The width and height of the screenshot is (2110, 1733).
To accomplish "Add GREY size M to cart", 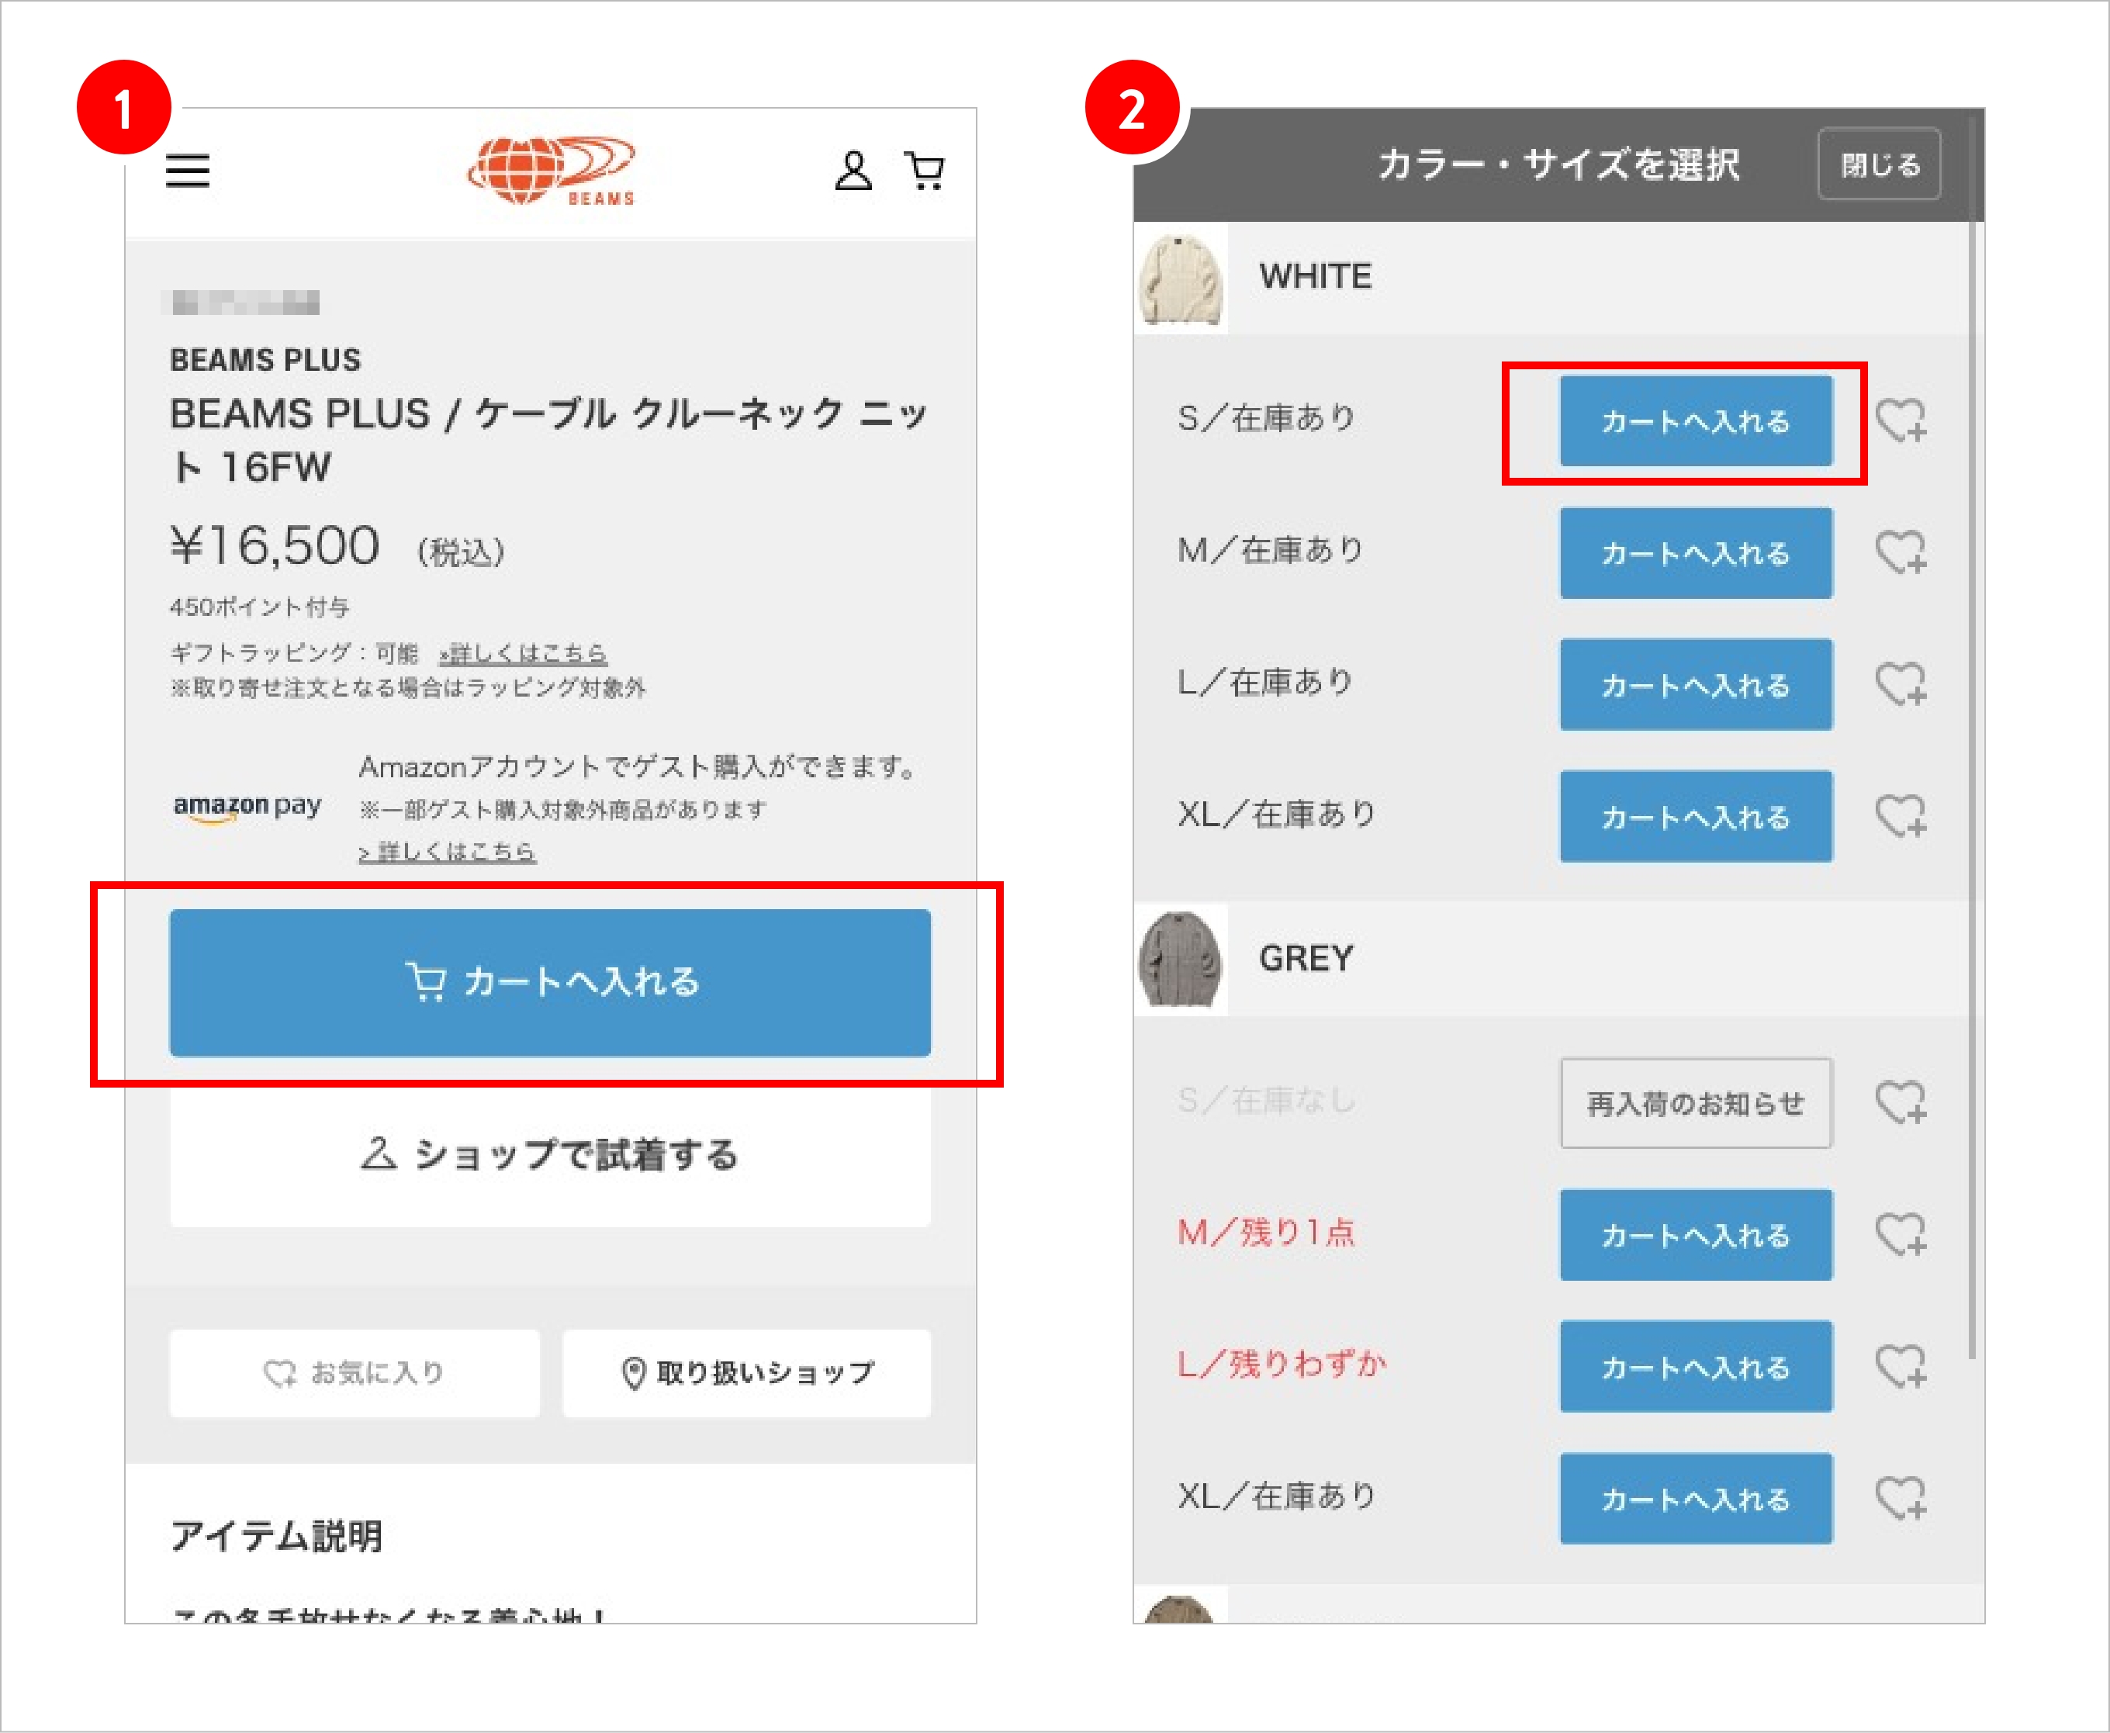I will pos(1696,1235).
